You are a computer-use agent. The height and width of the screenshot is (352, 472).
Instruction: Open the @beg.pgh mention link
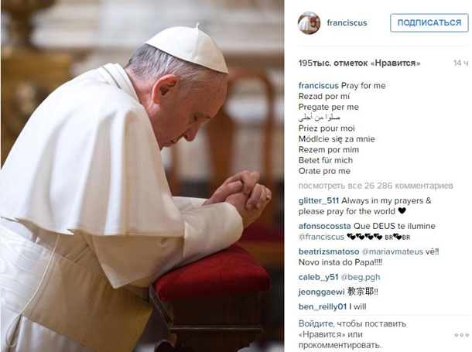pyautogui.click(x=361, y=277)
